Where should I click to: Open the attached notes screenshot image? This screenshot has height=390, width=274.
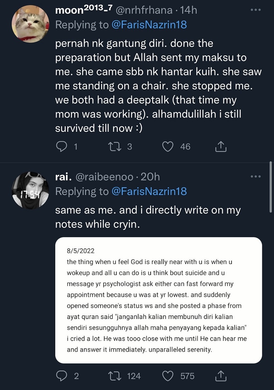[x=158, y=300]
